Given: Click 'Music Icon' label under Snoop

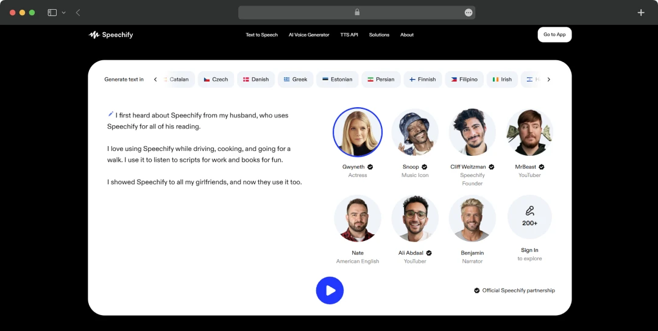Looking at the screenshot, I should click(x=415, y=175).
